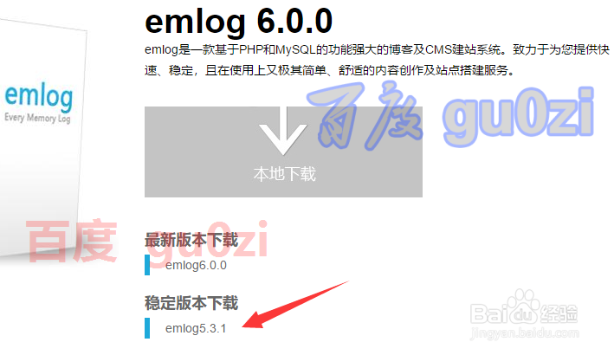
Task: Click the blue handwritten 百度 watermark
Action: [365, 115]
